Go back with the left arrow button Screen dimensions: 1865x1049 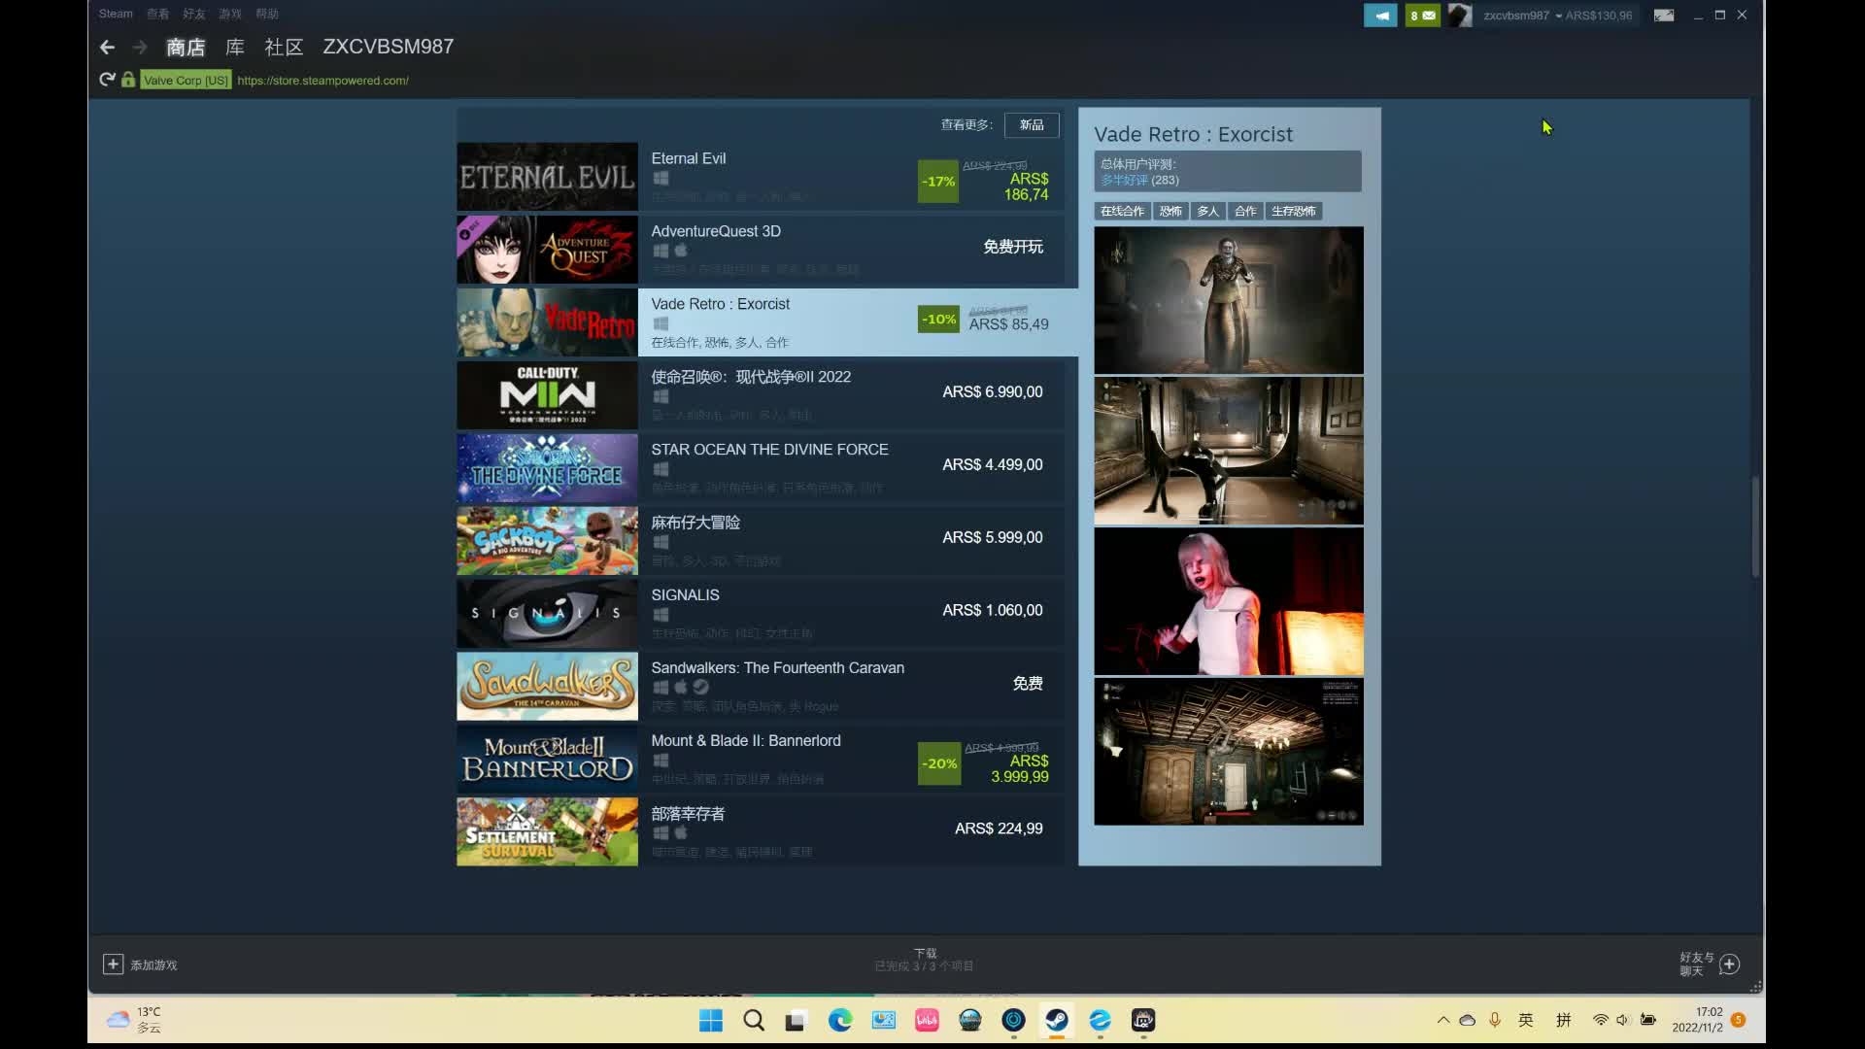coord(107,47)
